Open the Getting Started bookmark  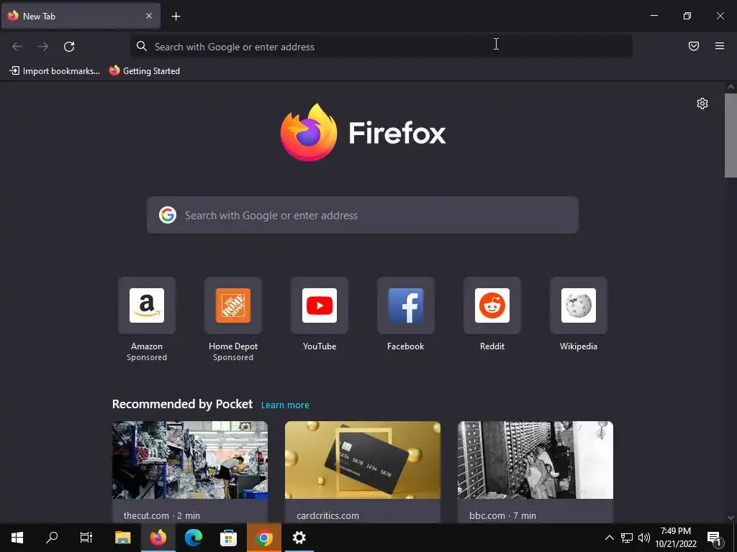144,71
